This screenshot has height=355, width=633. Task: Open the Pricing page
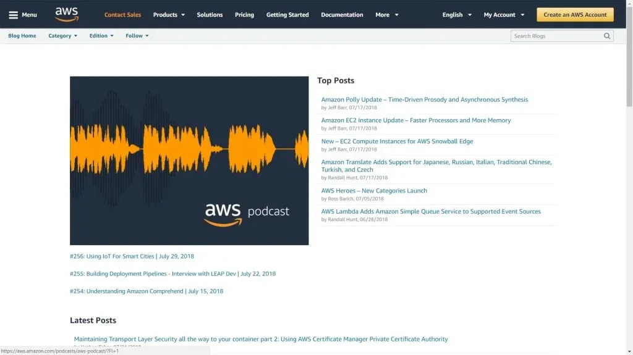click(x=244, y=15)
